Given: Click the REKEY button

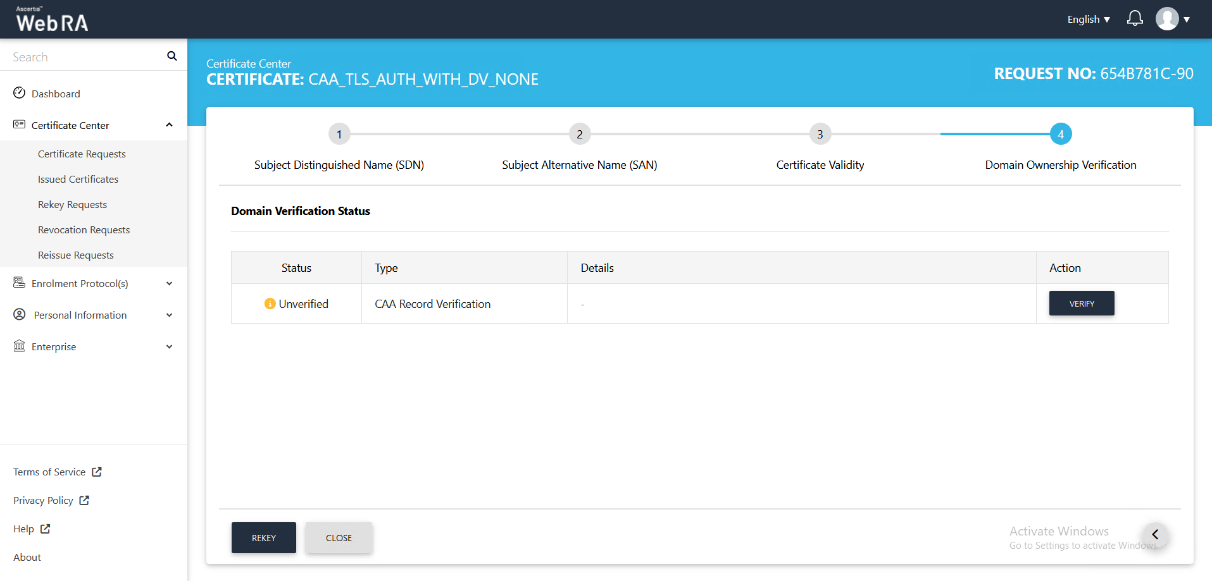Looking at the screenshot, I should [263, 538].
